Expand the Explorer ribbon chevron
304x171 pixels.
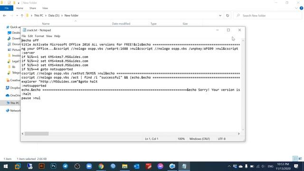[x=296, y=8]
